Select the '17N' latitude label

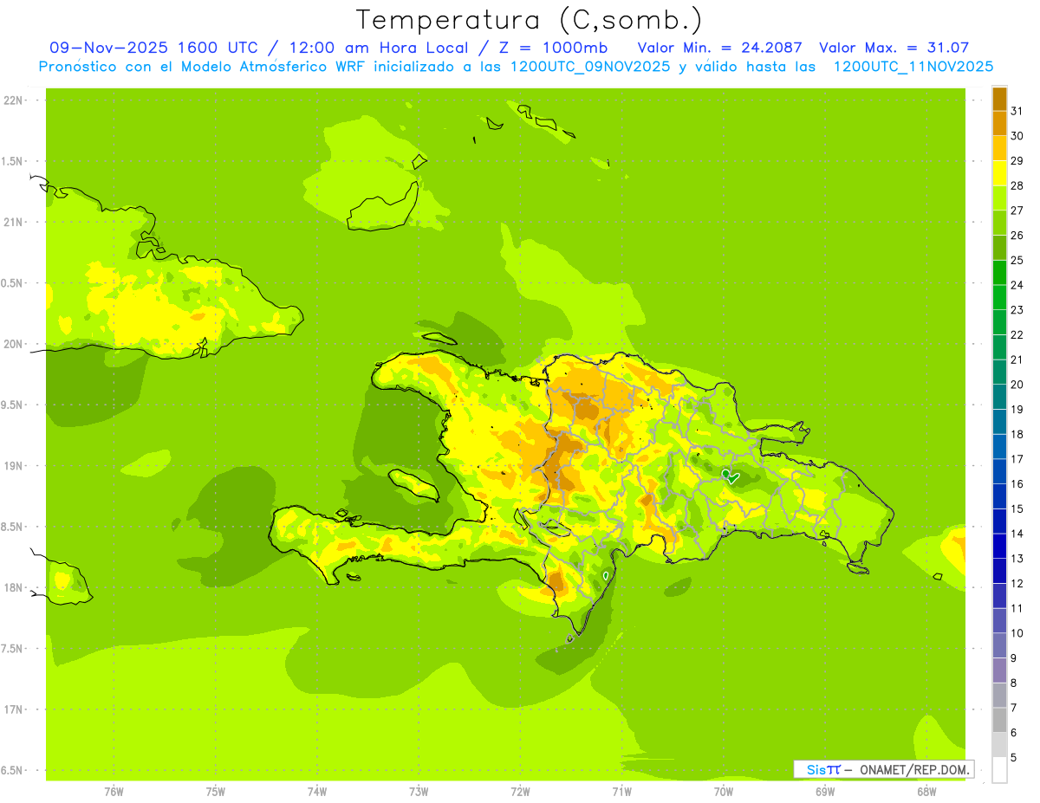click(x=12, y=709)
